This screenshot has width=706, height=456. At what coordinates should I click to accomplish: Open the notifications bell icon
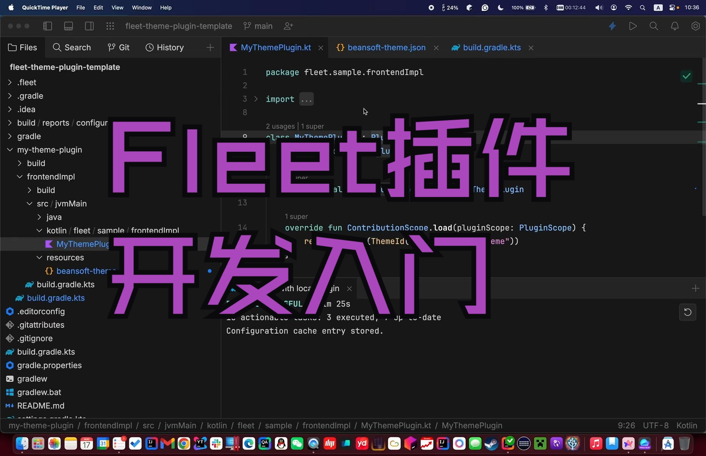coord(675,26)
